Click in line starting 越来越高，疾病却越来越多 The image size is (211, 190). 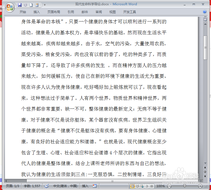point(94,44)
